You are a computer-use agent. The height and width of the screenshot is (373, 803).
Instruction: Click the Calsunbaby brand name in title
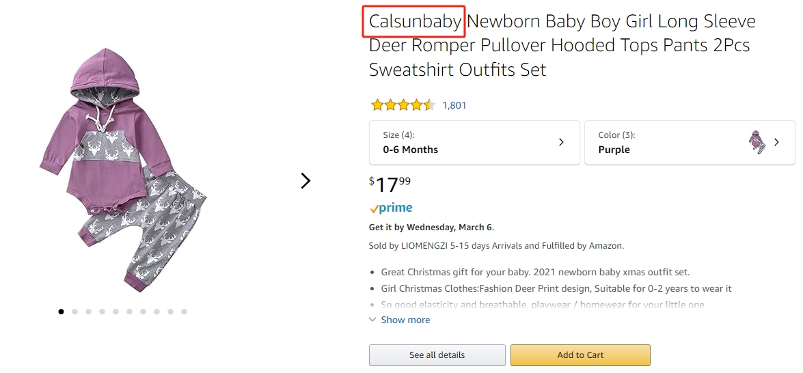tap(416, 21)
